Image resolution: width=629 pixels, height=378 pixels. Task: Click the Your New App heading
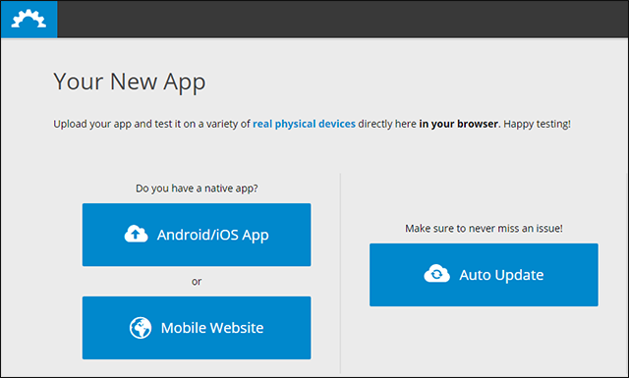click(x=130, y=81)
